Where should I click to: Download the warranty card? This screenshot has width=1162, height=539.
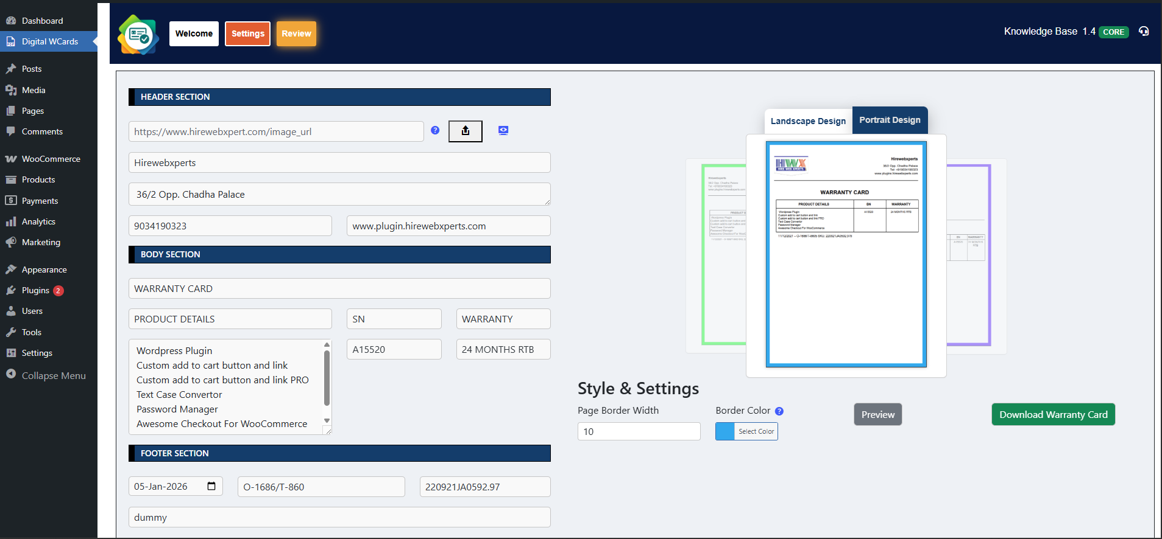1053,414
